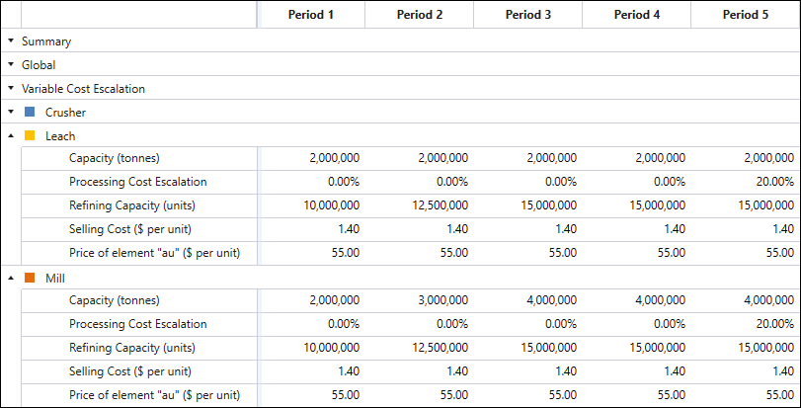Select the Period 1 column header
Image resolution: width=801 pixels, height=408 pixels.
pyautogui.click(x=310, y=15)
